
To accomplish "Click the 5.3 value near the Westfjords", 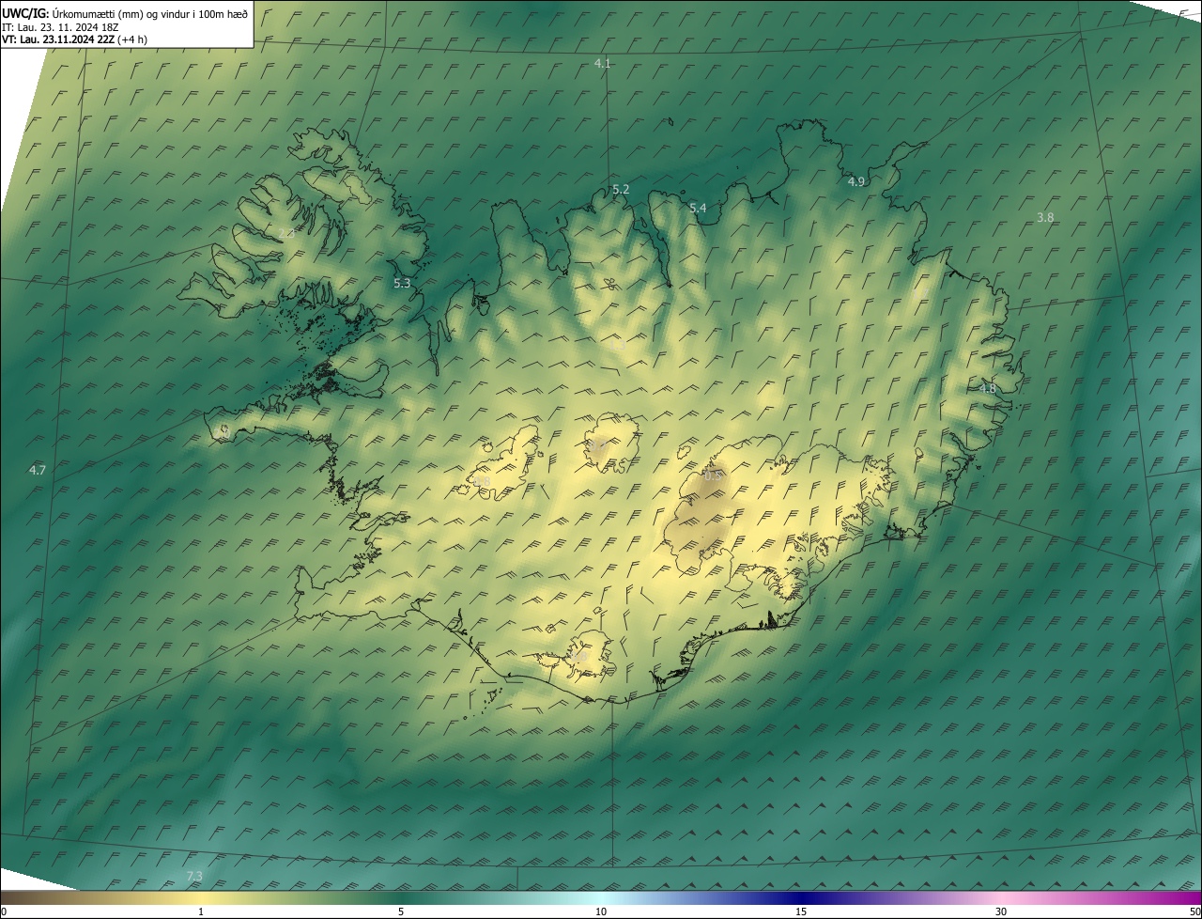I will 402,283.
